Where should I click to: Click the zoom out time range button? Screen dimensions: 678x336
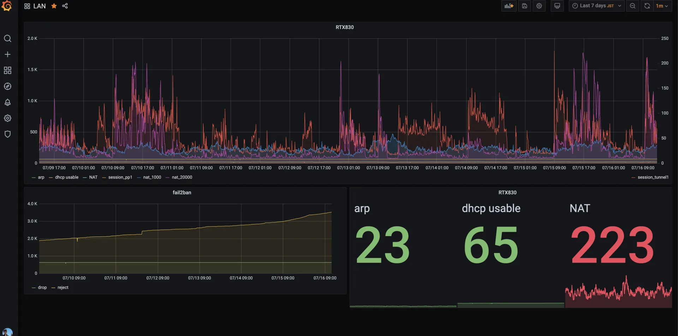(632, 6)
